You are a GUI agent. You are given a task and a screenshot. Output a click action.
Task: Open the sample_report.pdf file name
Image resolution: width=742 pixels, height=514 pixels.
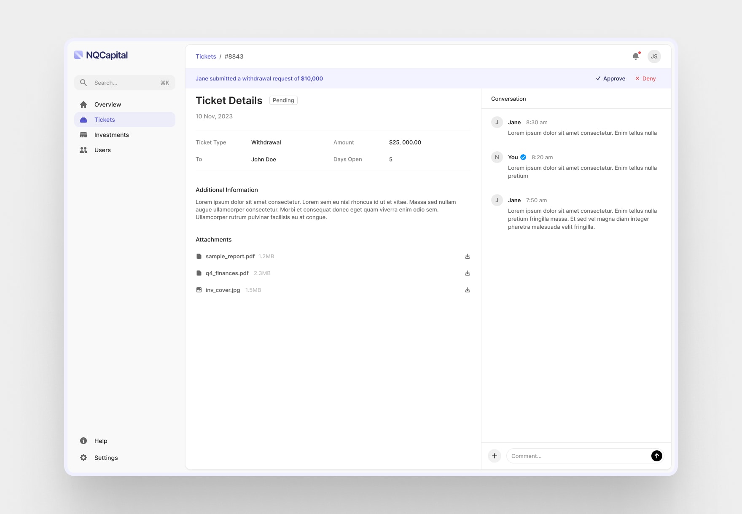point(230,256)
